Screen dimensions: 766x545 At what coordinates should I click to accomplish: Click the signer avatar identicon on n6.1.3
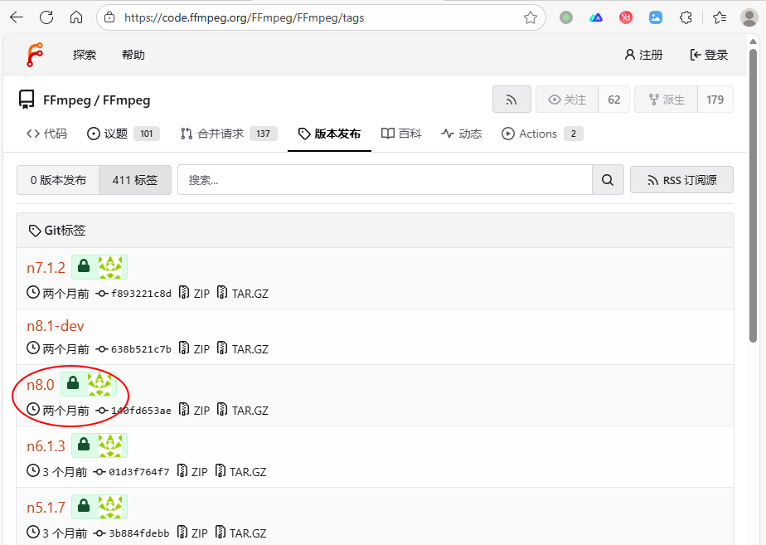[110, 445]
